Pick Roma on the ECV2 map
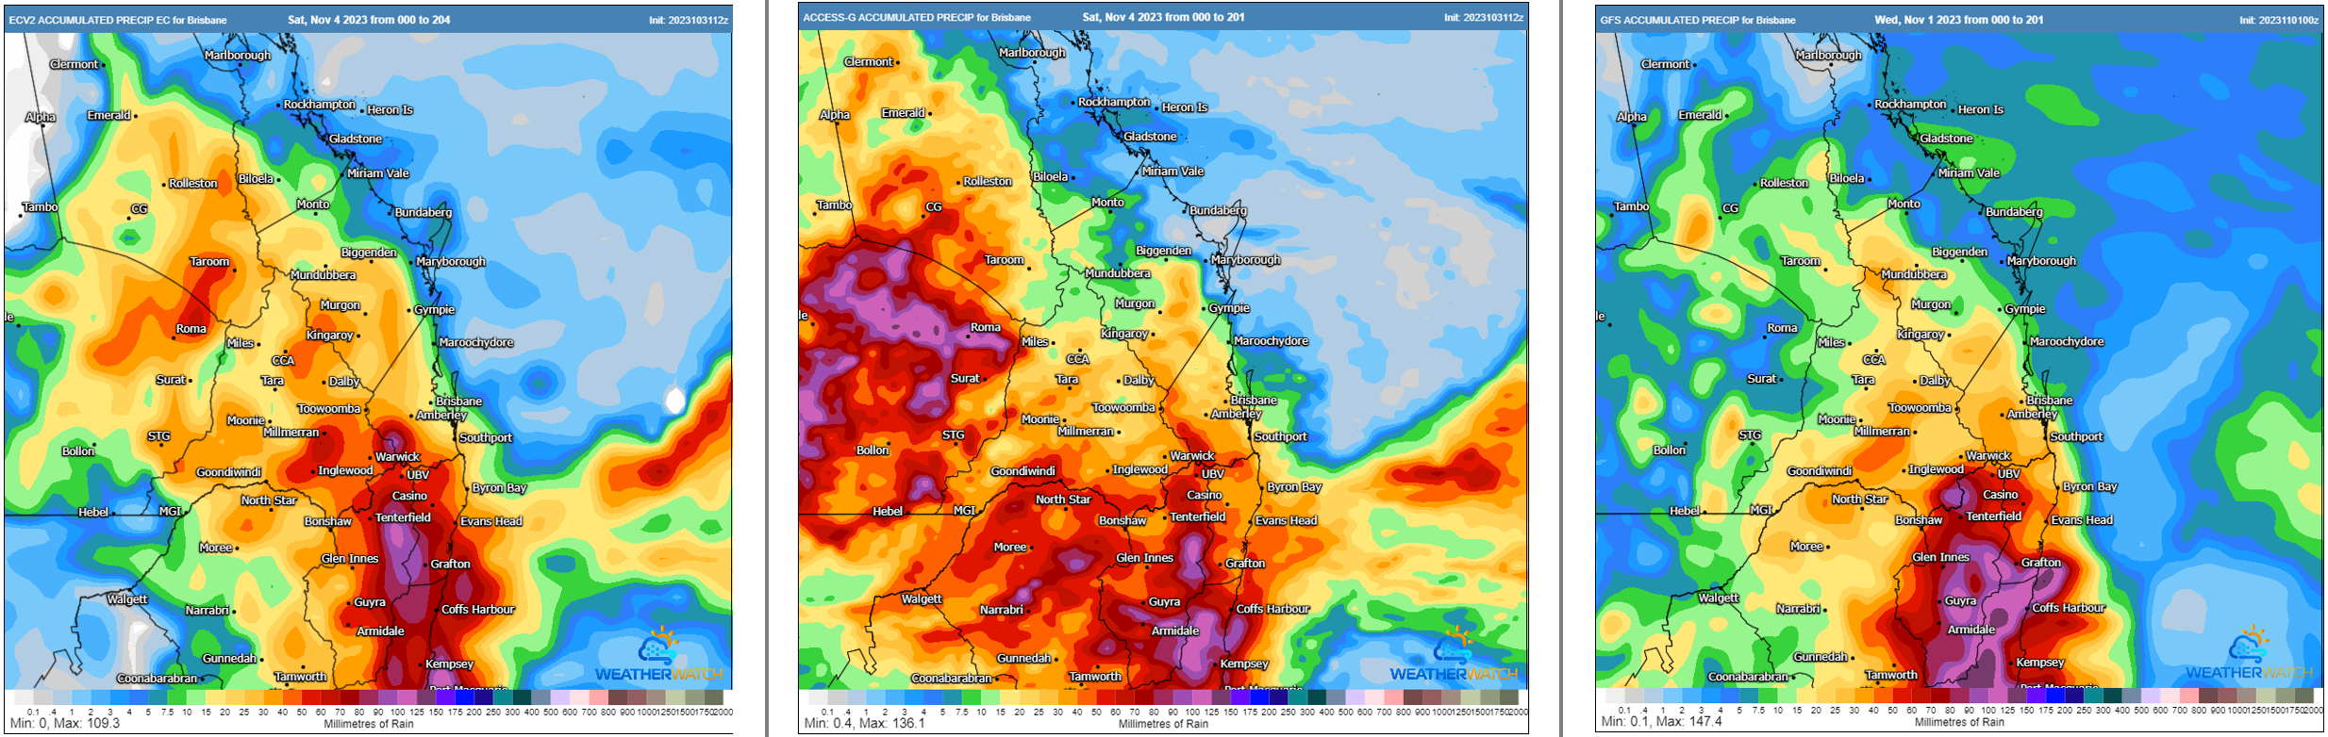 pyautogui.click(x=191, y=329)
